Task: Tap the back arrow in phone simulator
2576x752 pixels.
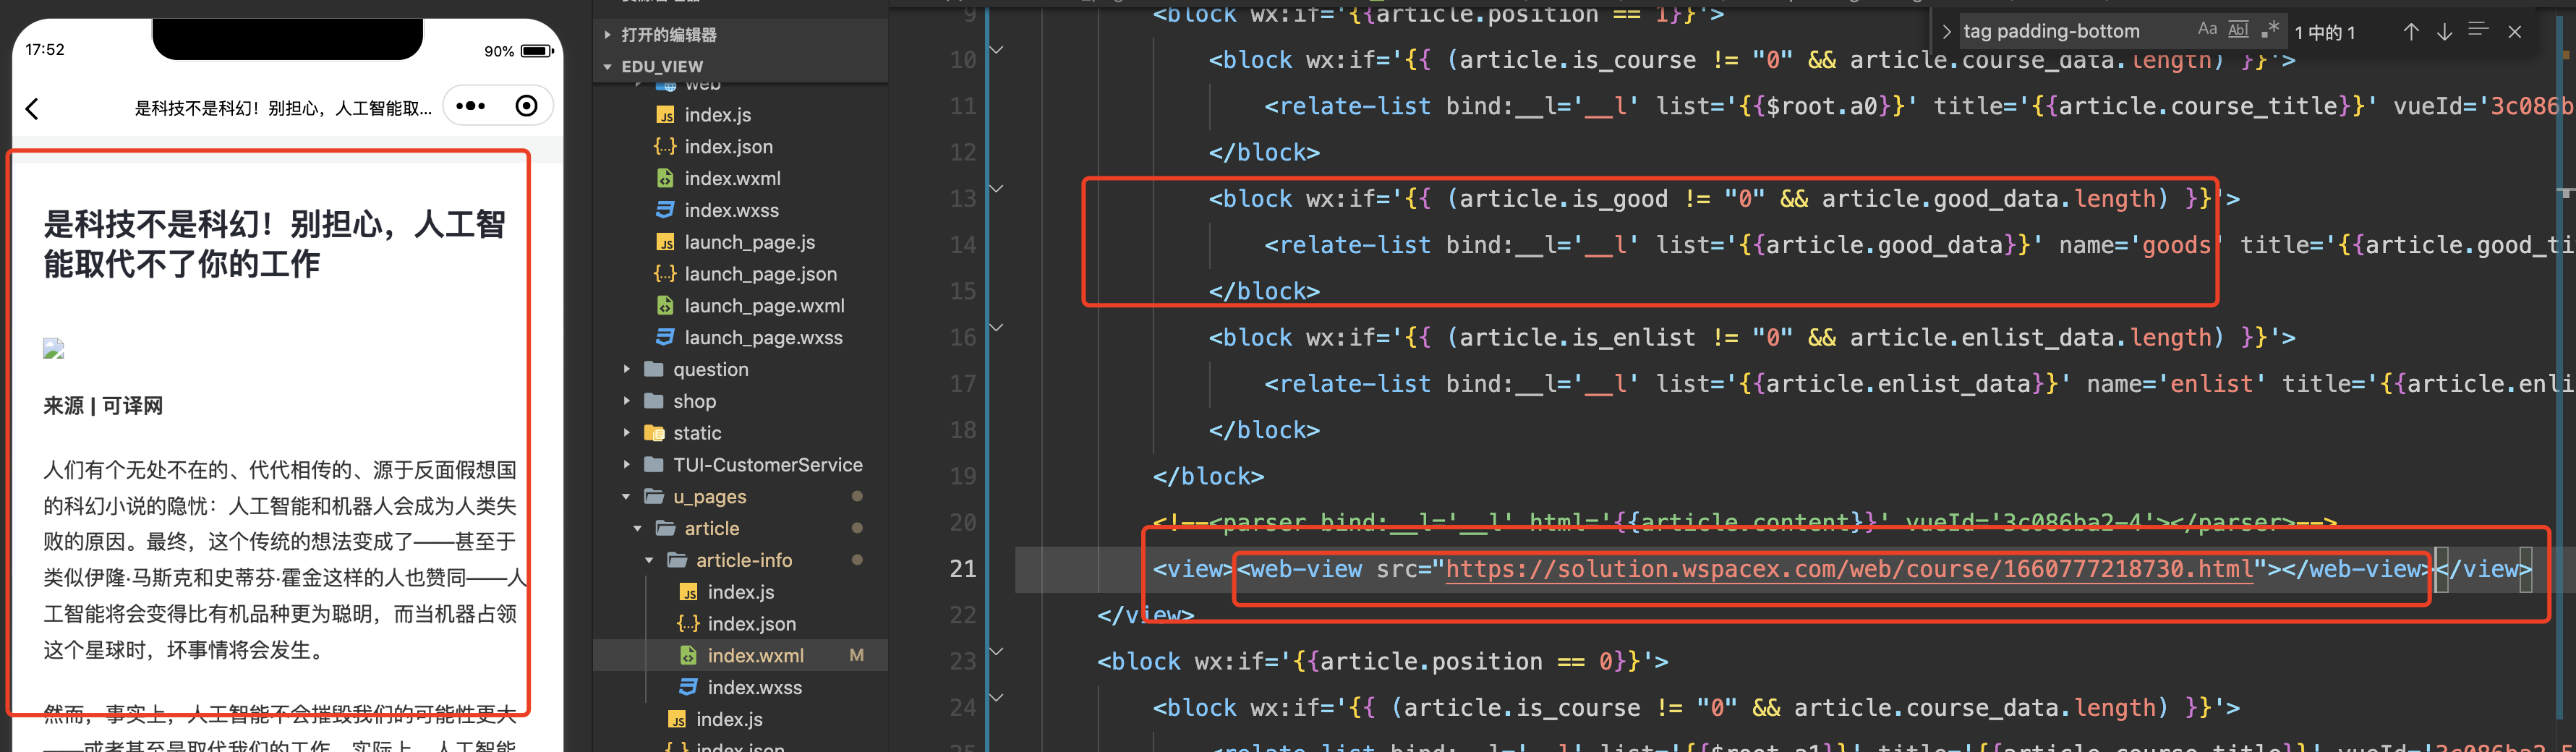Action: point(33,108)
